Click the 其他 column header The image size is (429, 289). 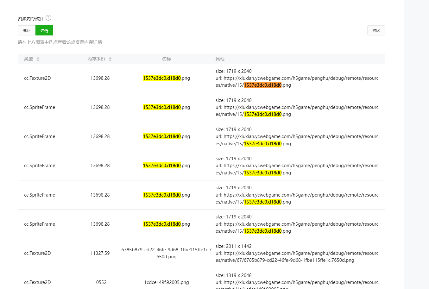click(x=220, y=59)
